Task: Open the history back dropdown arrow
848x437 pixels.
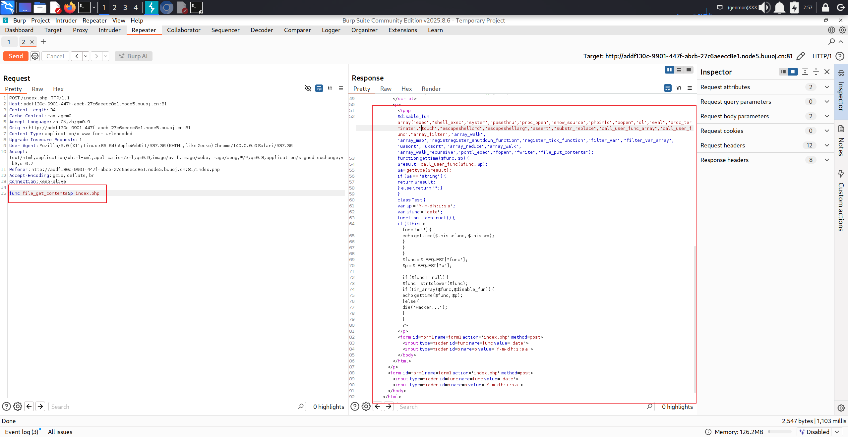Action: (x=86, y=56)
